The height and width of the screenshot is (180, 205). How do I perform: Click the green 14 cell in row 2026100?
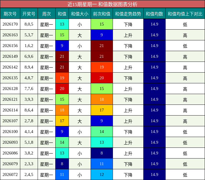point(102,132)
